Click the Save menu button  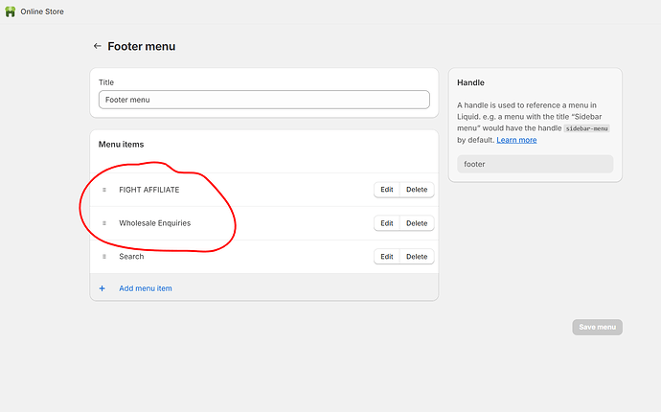(x=597, y=327)
